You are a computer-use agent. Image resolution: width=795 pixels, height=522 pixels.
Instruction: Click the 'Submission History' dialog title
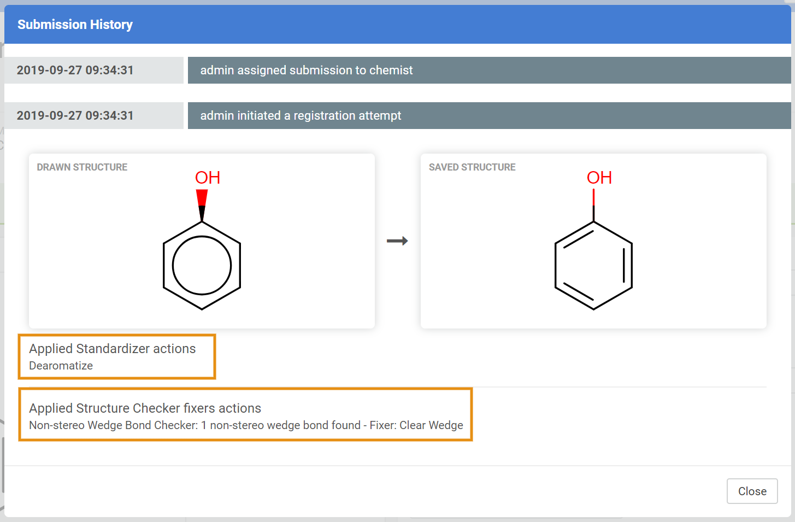[75, 25]
